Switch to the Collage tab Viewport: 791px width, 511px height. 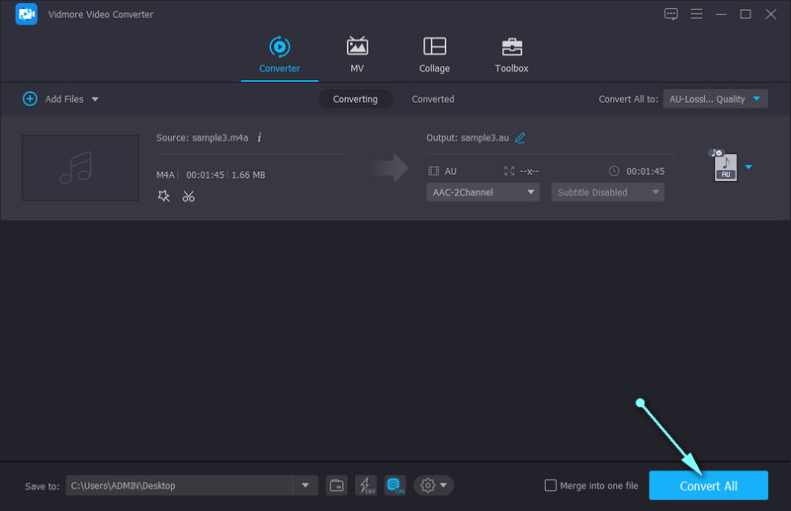click(434, 55)
